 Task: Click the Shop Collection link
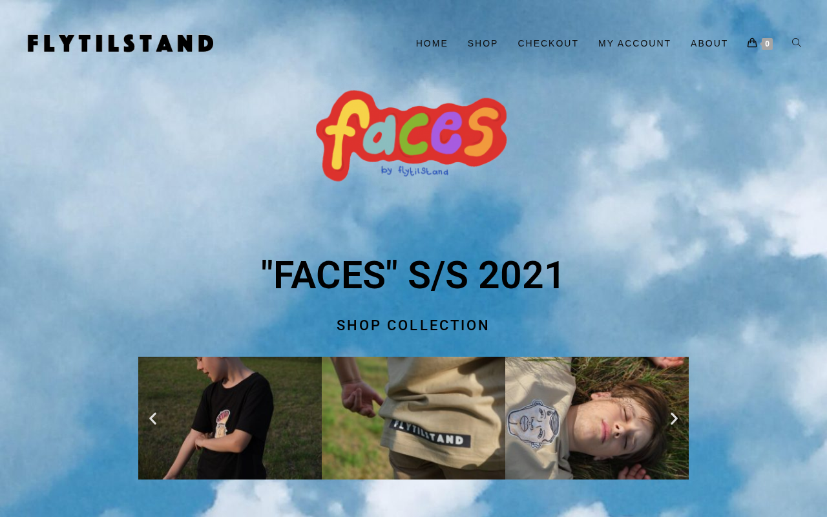click(x=413, y=326)
